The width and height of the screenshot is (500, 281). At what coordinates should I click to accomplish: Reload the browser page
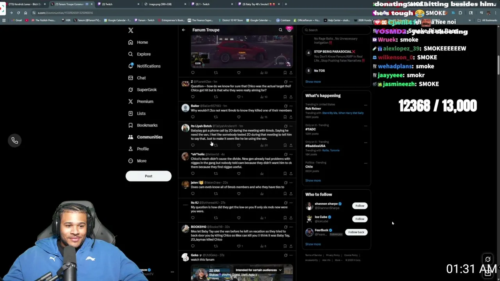18,13
